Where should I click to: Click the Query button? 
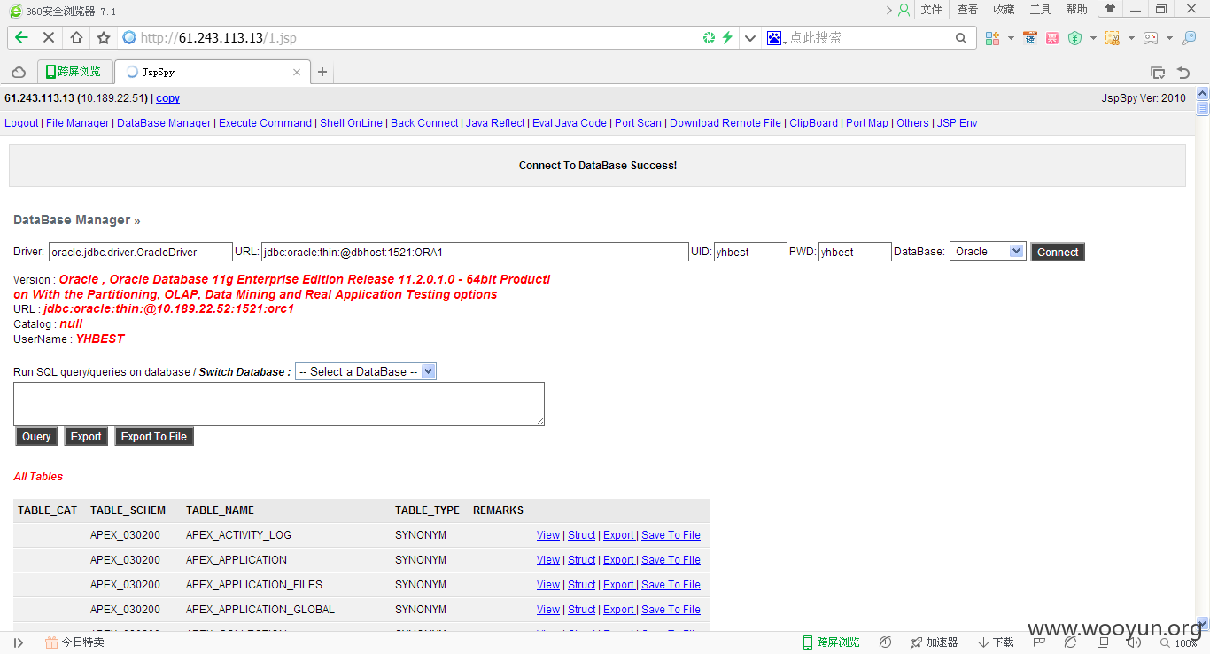(36, 436)
